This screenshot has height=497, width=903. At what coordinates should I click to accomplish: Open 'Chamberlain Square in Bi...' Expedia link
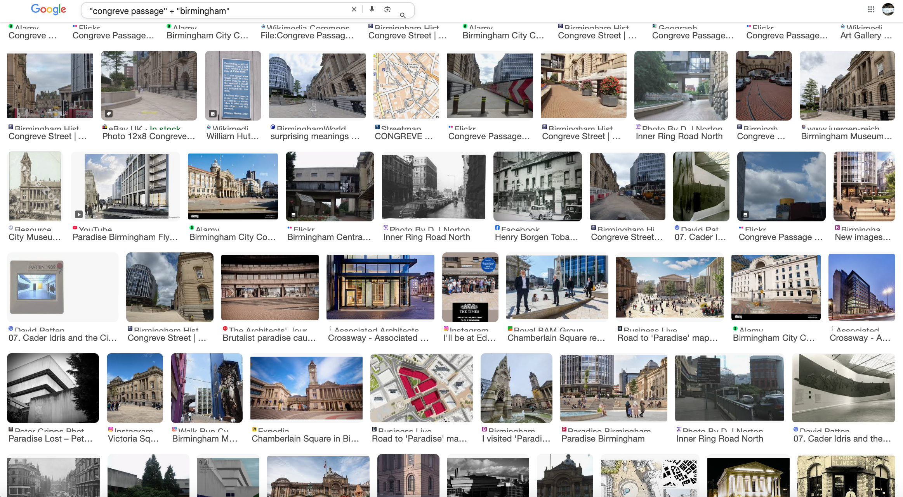click(x=305, y=438)
